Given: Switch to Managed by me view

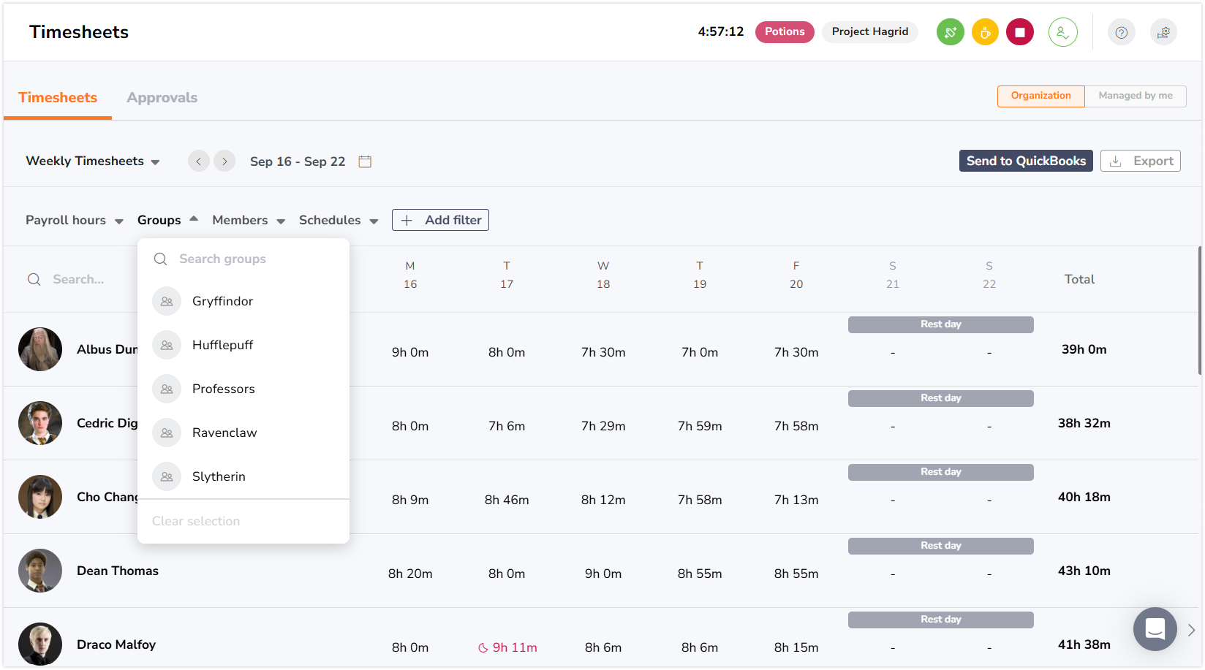Looking at the screenshot, I should pyautogui.click(x=1135, y=96).
